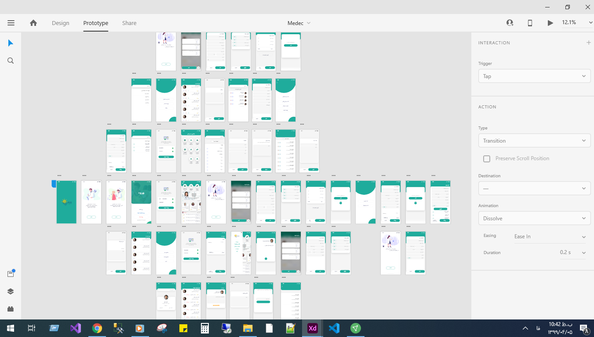Activate the Zoom magnifier tool
Viewport: 594px width, 337px height.
click(11, 61)
